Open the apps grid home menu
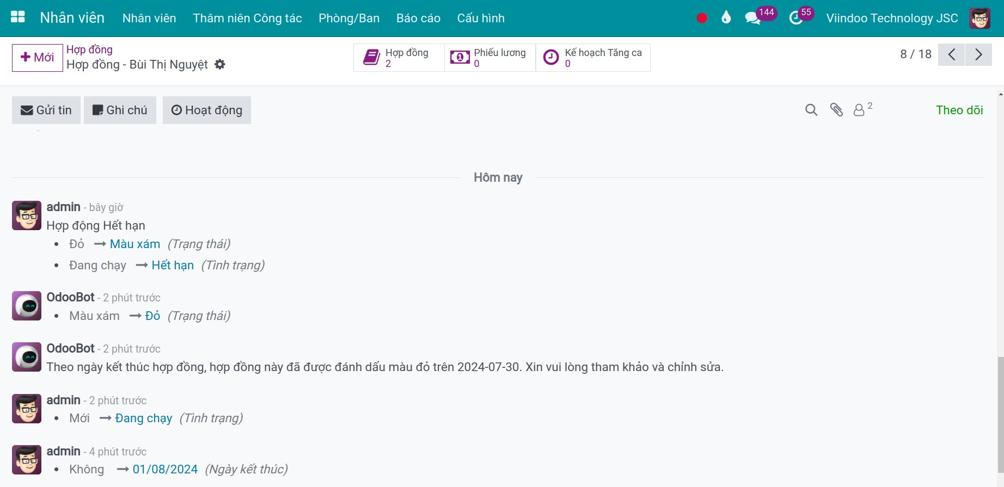The height and width of the screenshot is (487, 1004). [x=18, y=17]
